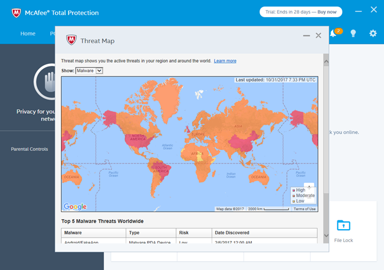This screenshot has height=270, width=384.
Task: Click the Threat Map shield logo
Action: click(71, 40)
